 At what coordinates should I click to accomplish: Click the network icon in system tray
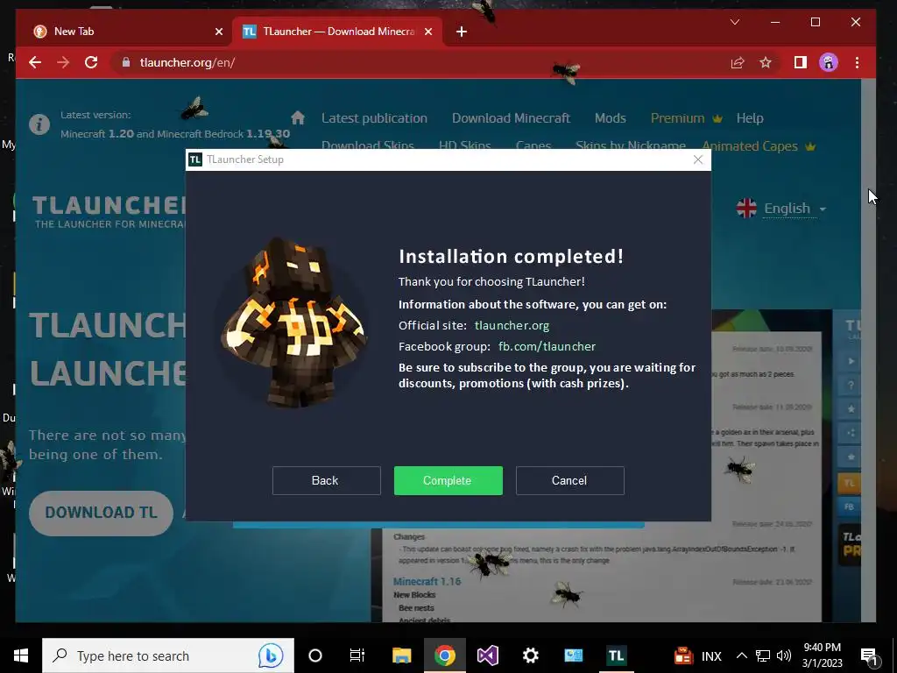coord(763,655)
